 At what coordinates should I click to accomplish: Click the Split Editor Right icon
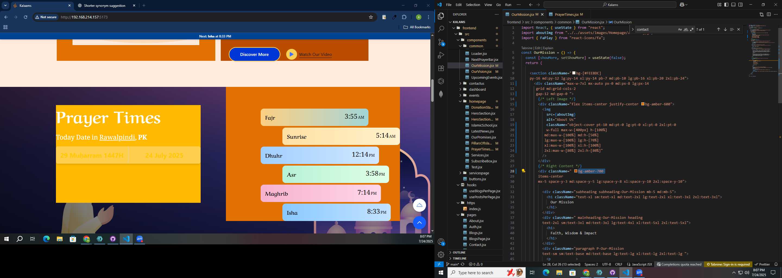pyautogui.click(x=769, y=14)
